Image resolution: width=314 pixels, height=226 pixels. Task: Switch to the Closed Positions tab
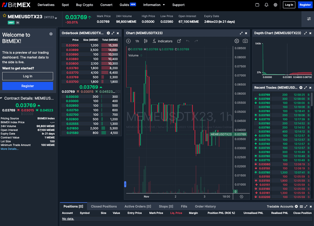tap(104, 206)
